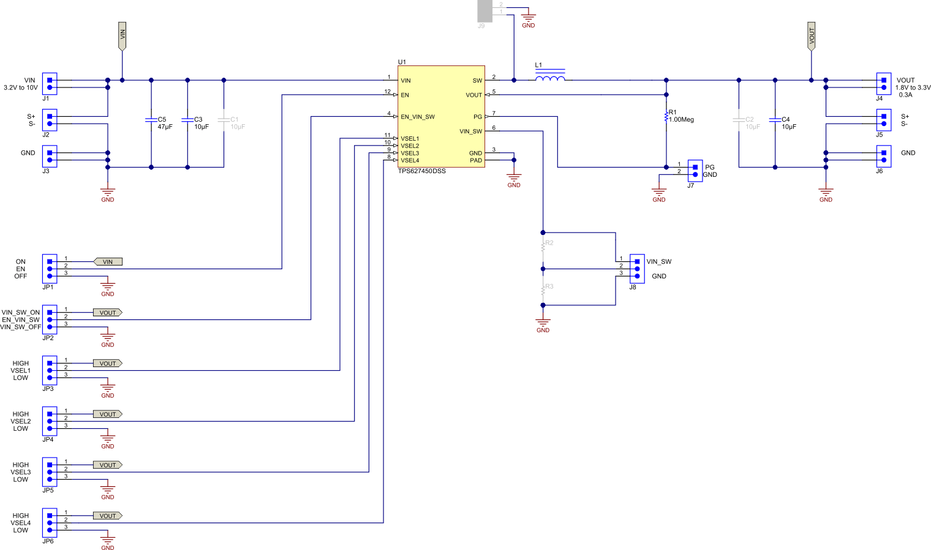Image resolution: width=931 pixels, height=550 pixels.
Task: Select the TPS627450DSS regulator U1
Action: point(440,116)
